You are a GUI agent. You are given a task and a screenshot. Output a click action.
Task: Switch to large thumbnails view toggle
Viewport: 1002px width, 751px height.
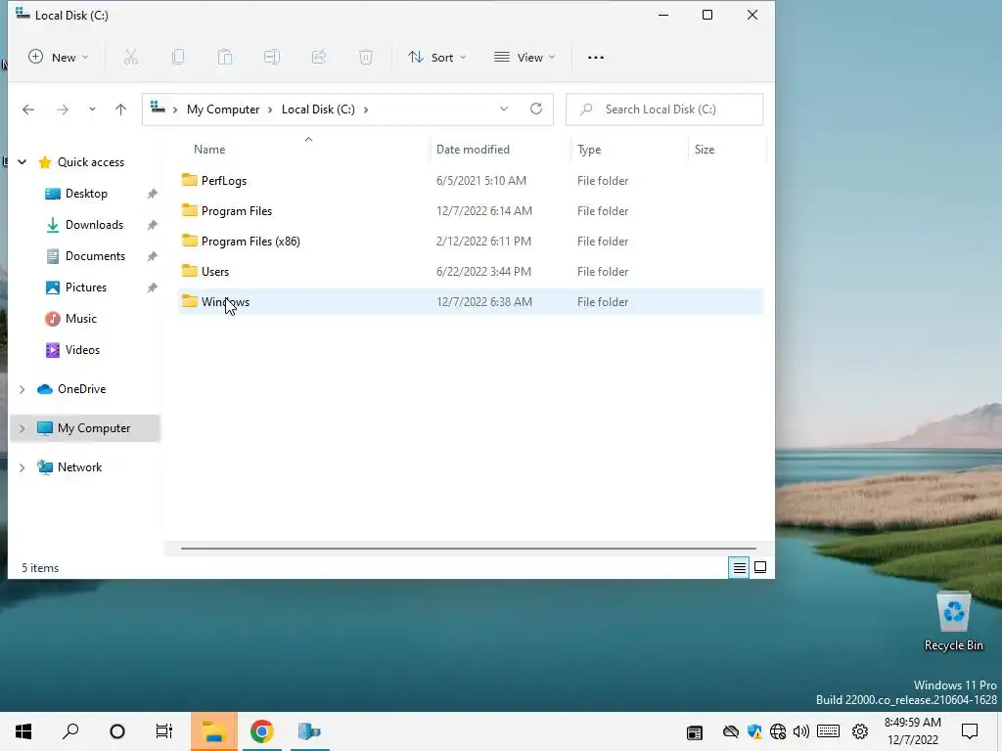pos(760,567)
